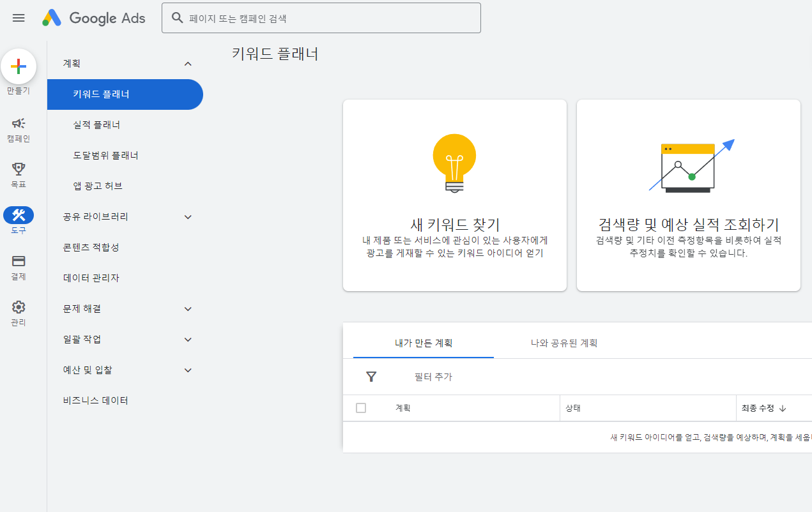Image resolution: width=812 pixels, height=512 pixels.
Task: Open the 새 키워드 찾기 card
Action: tap(454, 195)
